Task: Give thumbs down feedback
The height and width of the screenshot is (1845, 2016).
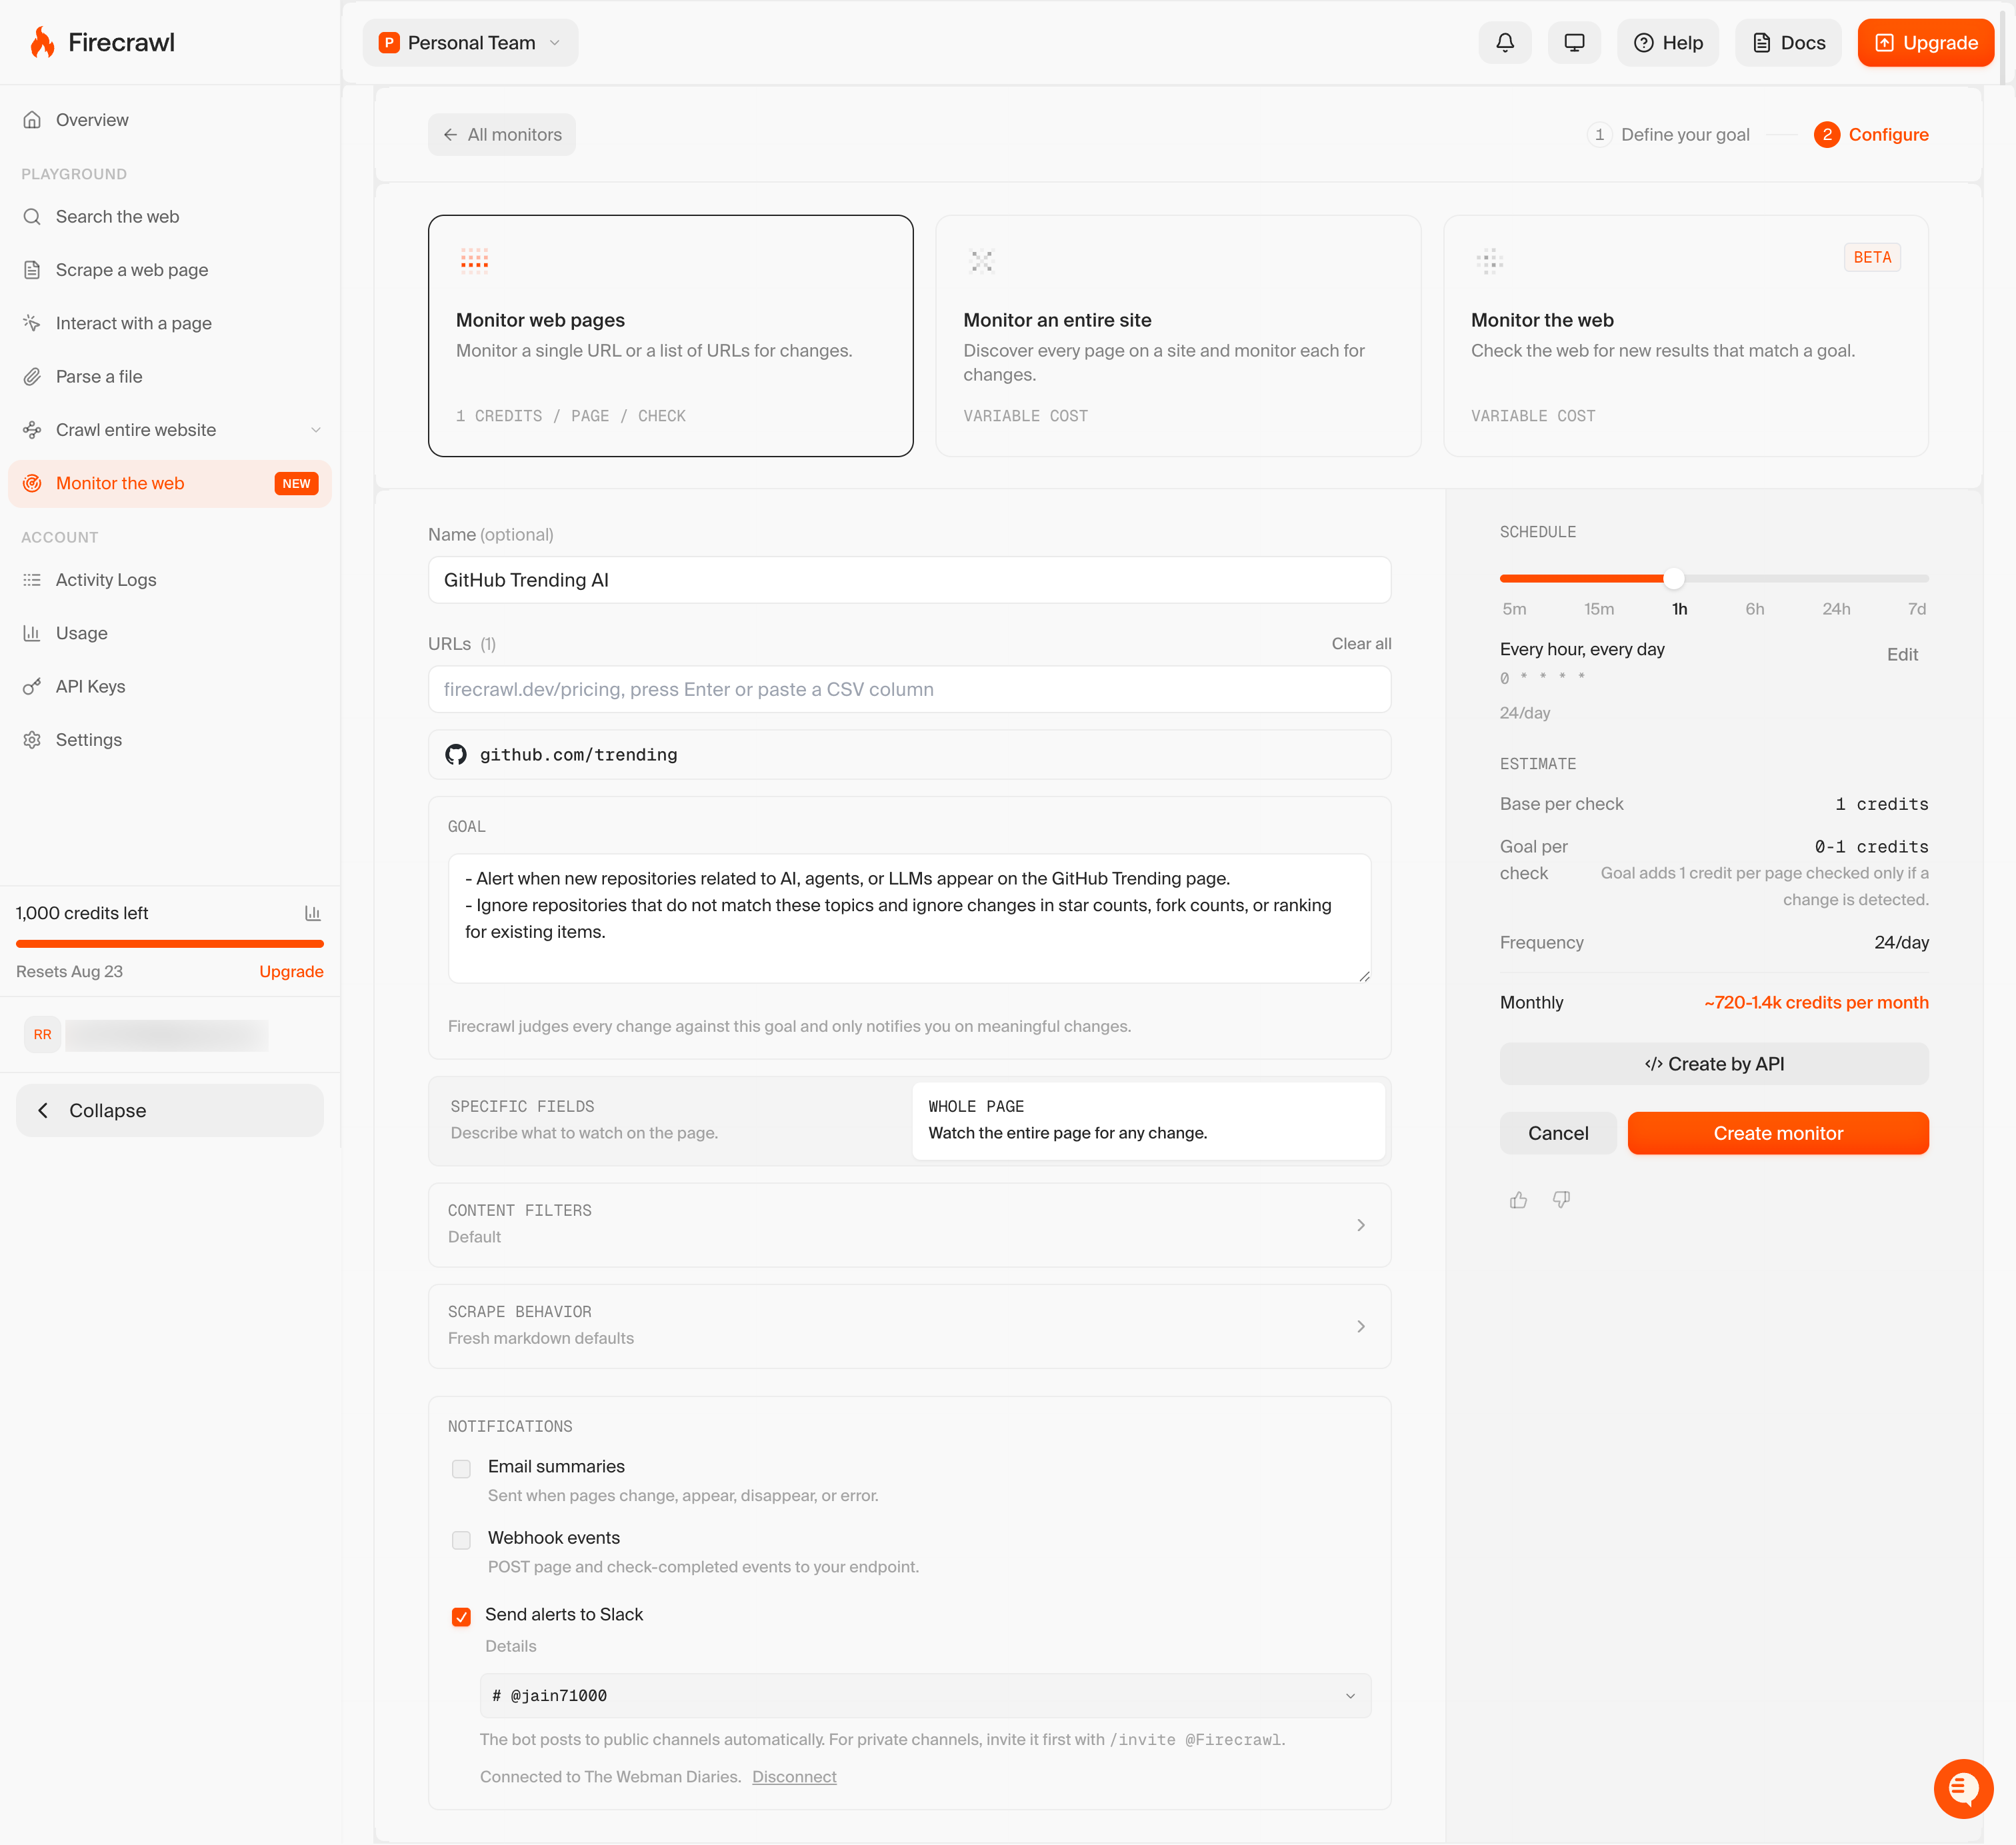Action: (x=1561, y=1200)
